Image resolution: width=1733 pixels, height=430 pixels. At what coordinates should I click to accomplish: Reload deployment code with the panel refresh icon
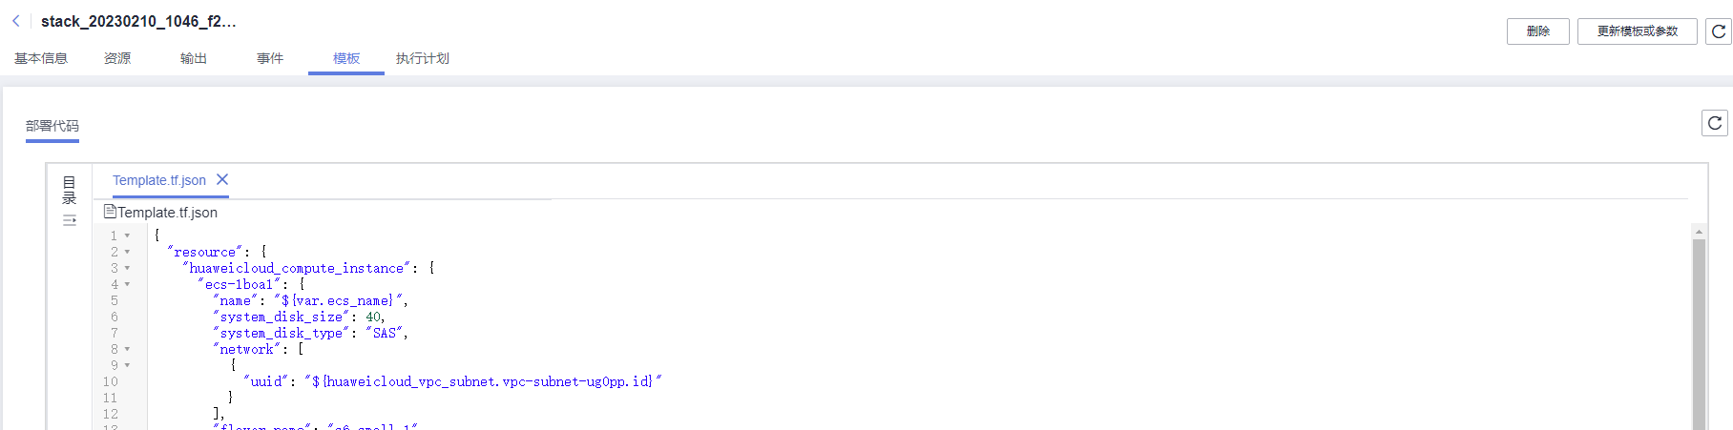(1715, 123)
